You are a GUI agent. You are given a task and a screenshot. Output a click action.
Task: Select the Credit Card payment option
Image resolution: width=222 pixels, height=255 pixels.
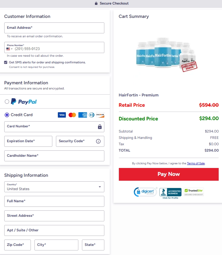tap(7, 115)
